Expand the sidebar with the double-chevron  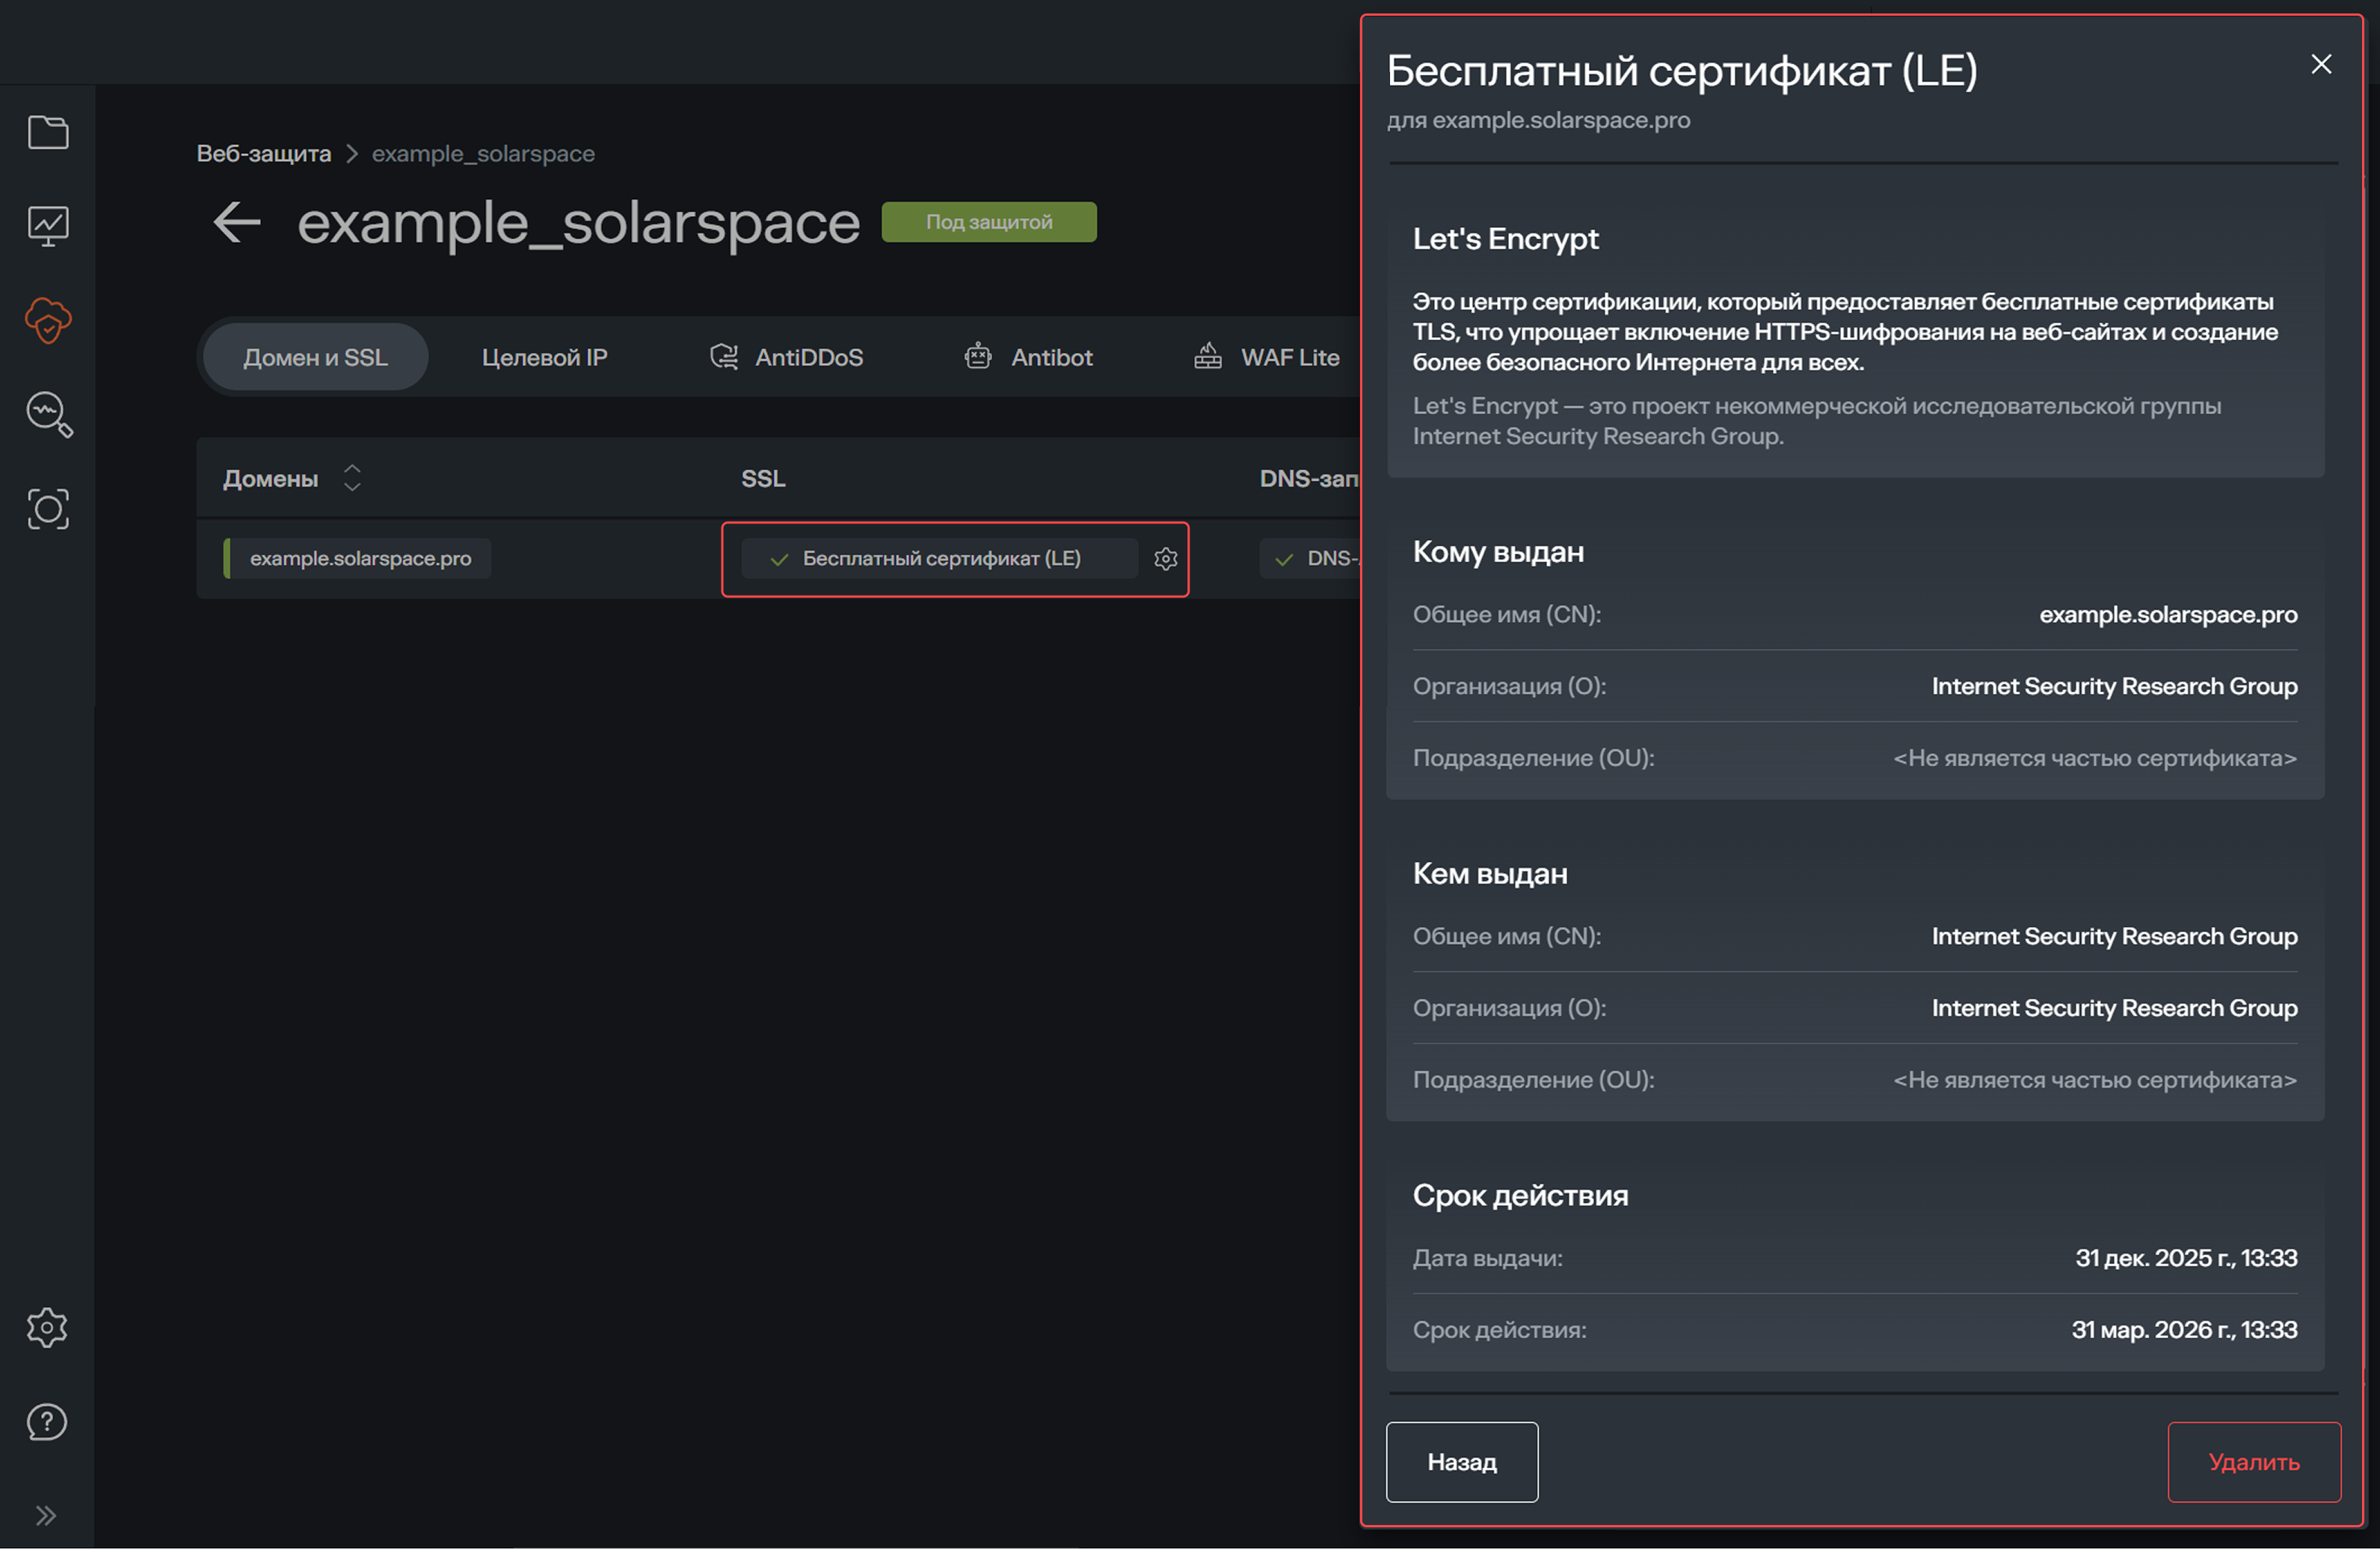click(x=46, y=1515)
